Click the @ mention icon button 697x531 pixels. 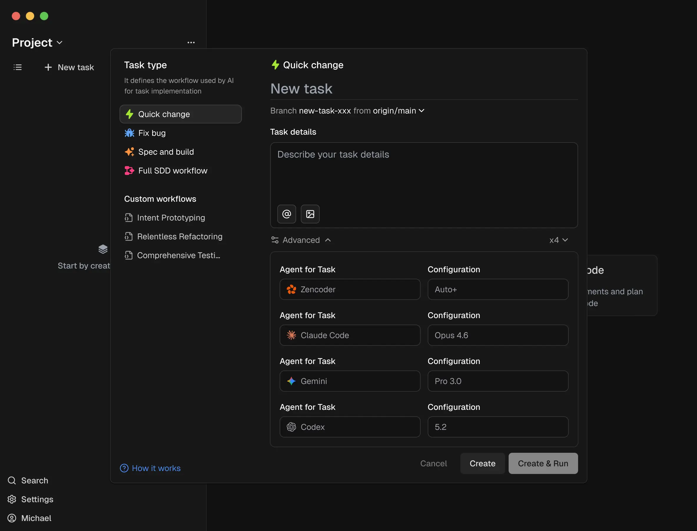click(286, 214)
